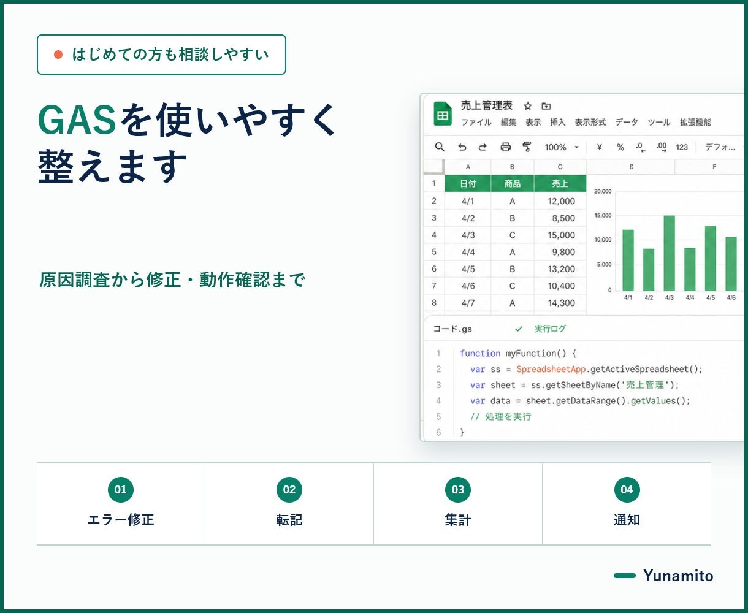Star the 売上管理表 document
748x613 pixels.
pos(528,106)
